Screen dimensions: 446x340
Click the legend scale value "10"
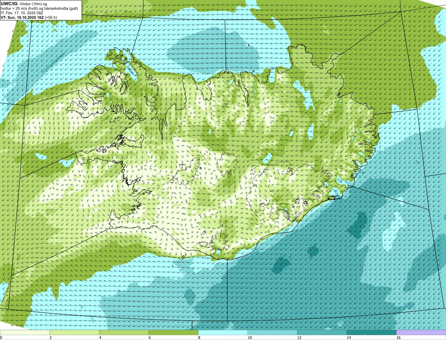coord(249,338)
